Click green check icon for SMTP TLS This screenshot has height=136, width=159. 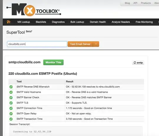click(x=11, y=103)
